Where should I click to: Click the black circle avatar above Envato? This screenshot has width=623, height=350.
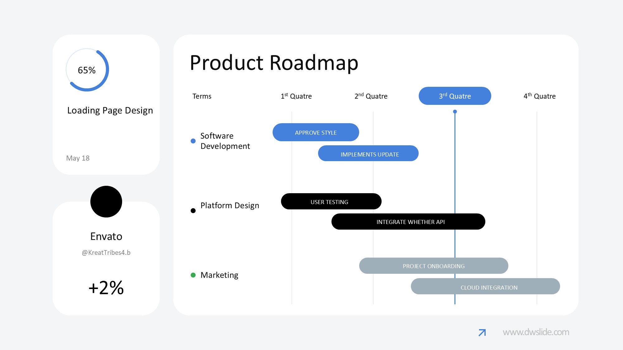click(106, 202)
